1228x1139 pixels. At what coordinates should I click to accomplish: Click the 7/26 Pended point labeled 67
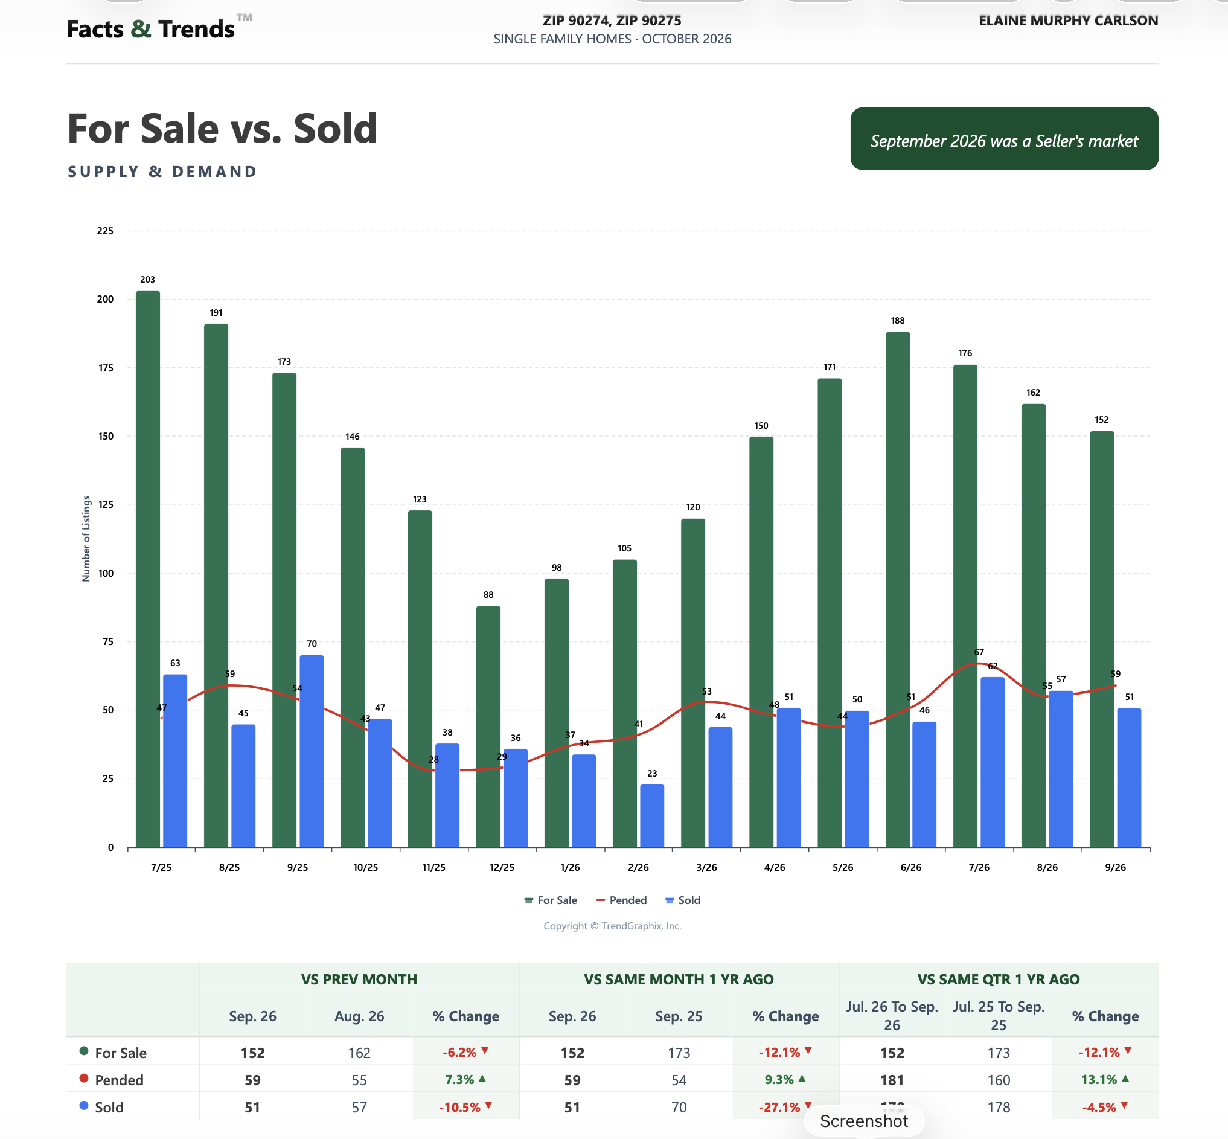979,663
